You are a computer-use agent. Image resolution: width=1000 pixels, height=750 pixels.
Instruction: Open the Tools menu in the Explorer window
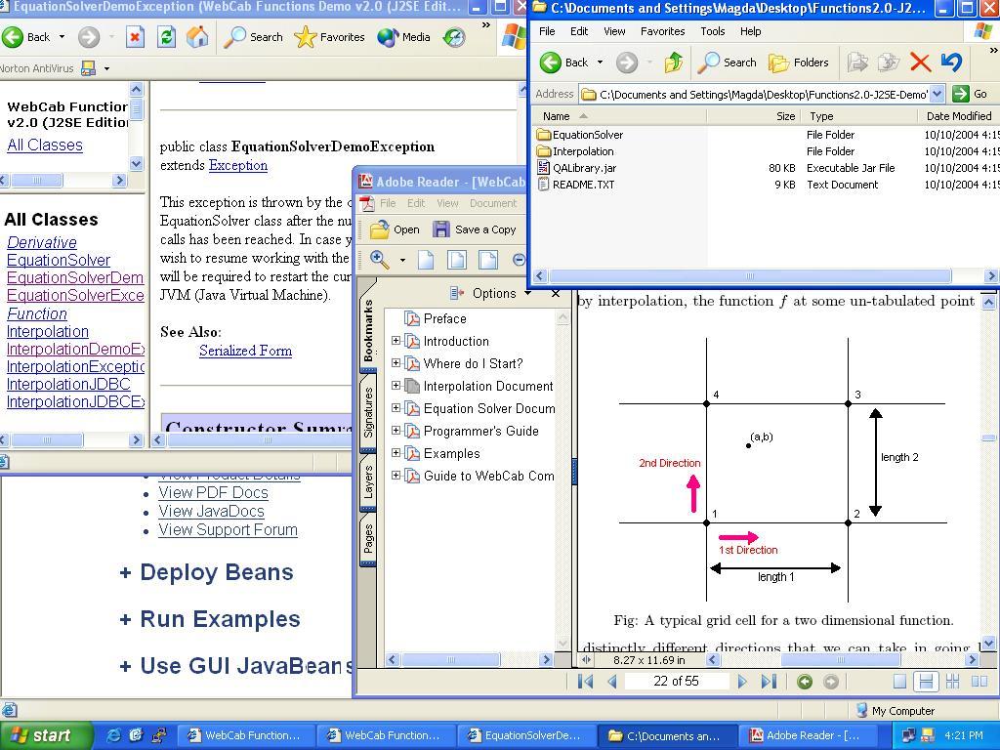712,31
